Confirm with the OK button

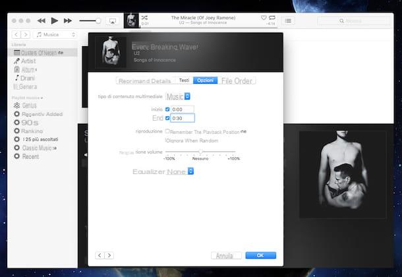260,255
